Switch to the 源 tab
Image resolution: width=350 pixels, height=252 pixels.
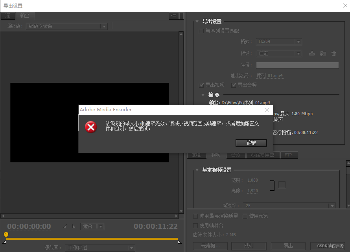coord(8,16)
